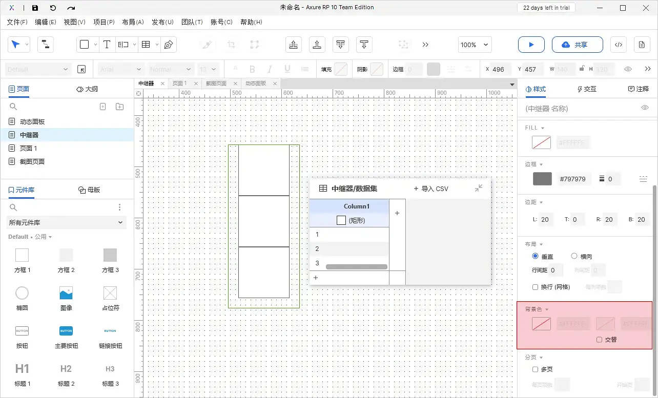This screenshot has width=658, height=398.
Task: Open the code export icon
Action: (618, 45)
